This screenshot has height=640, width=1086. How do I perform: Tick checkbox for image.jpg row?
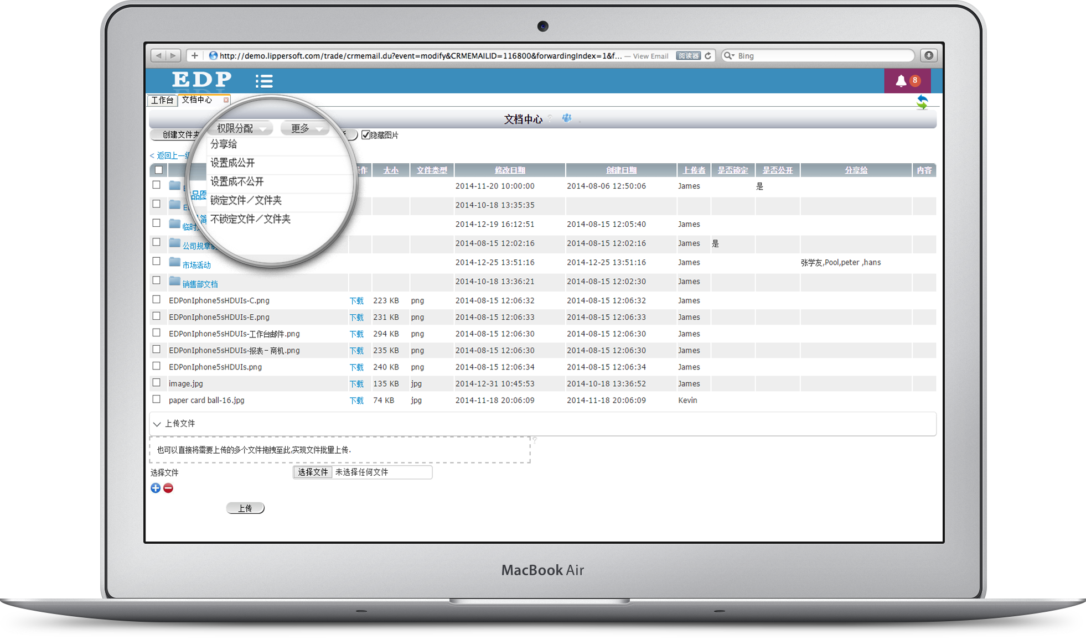157,383
